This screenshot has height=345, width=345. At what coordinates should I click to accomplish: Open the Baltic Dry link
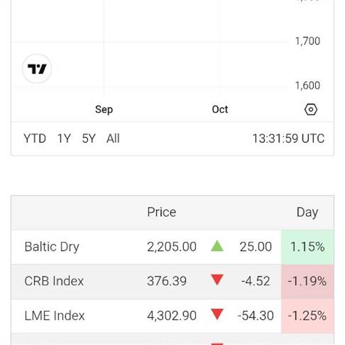pyautogui.click(x=52, y=247)
